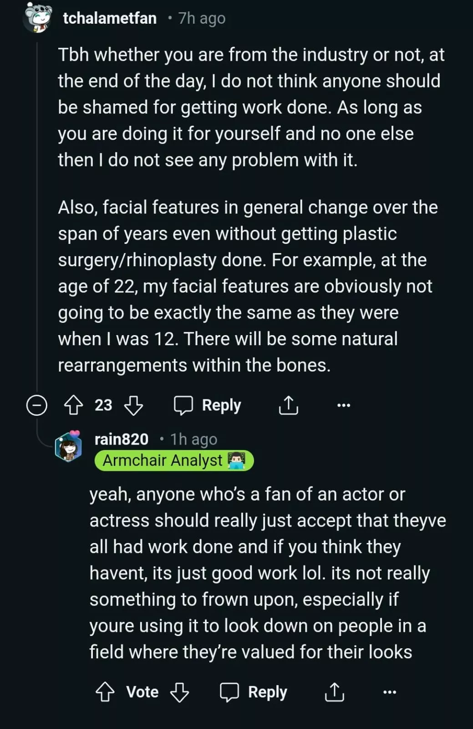Downvote rain820's reply
This screenshot has width=473, height=729.
tap(179, 692)
